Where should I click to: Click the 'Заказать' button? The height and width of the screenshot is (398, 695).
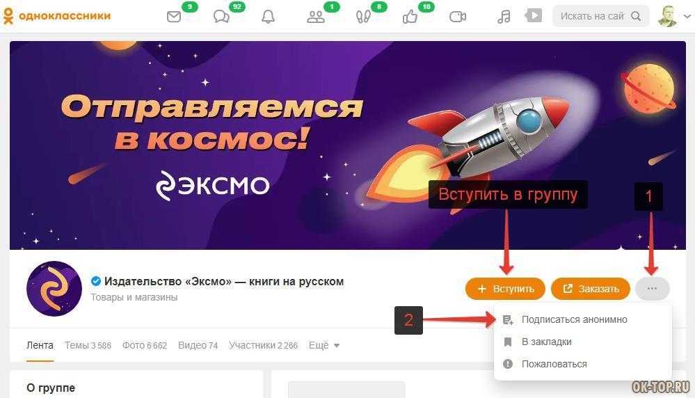coord(591,289)
